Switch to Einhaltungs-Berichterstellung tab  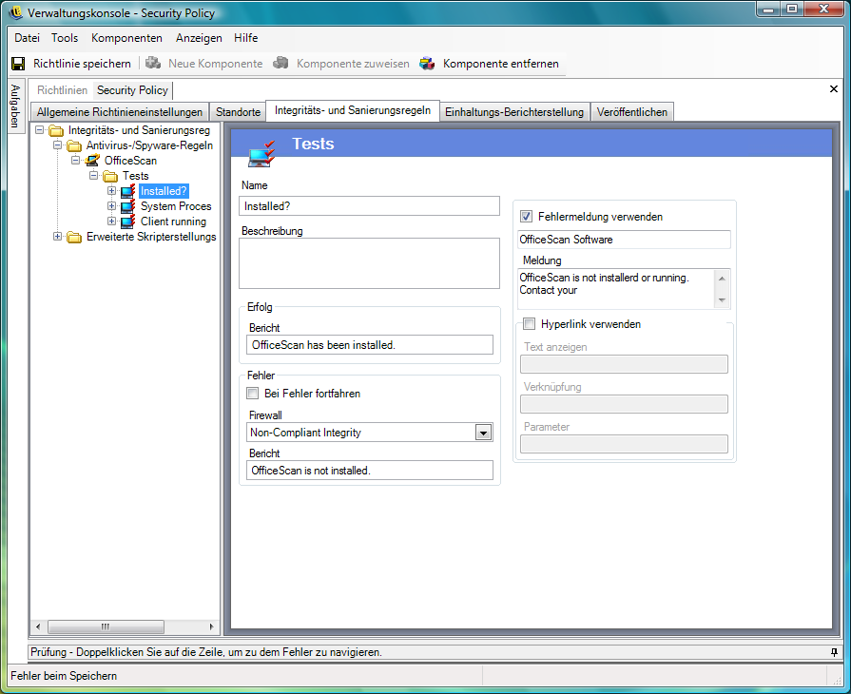click(x=514, y=112)
